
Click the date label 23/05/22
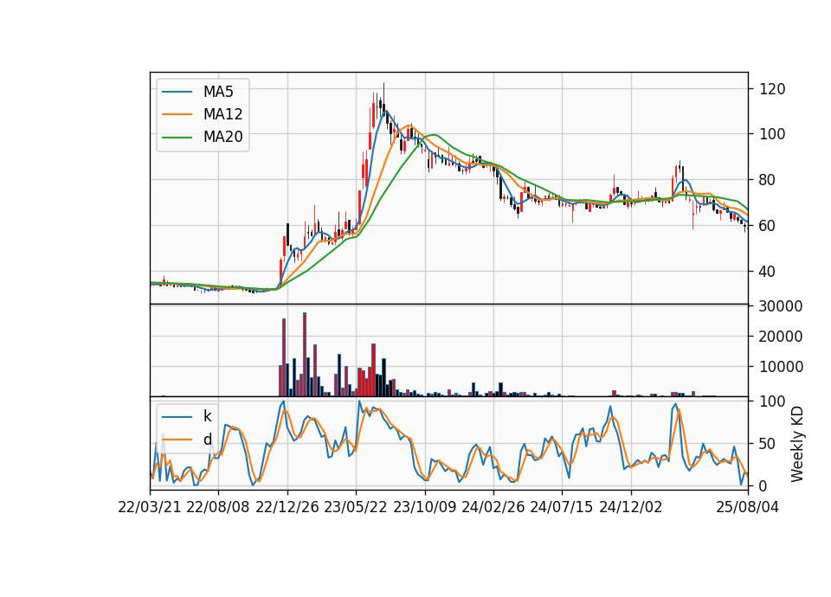pos(356,507)
